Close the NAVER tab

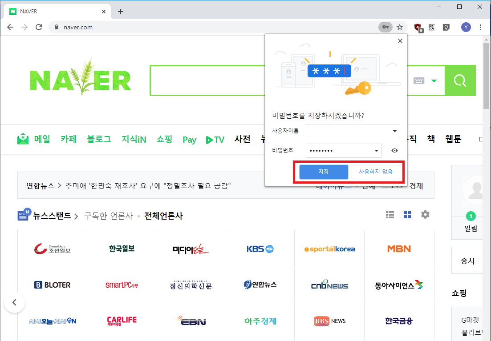click(104, 12)
